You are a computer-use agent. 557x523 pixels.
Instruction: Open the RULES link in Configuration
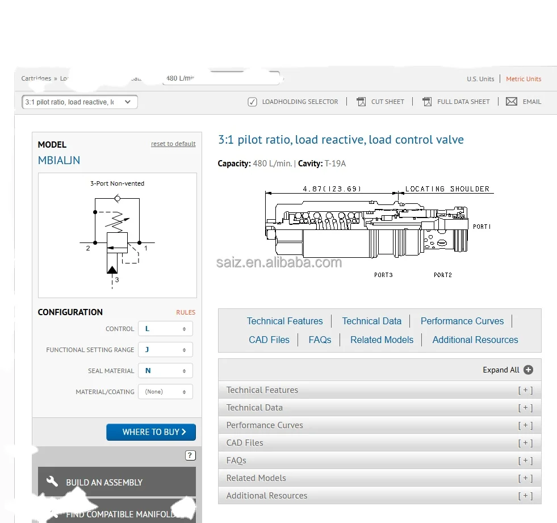[x=186, y=312]
